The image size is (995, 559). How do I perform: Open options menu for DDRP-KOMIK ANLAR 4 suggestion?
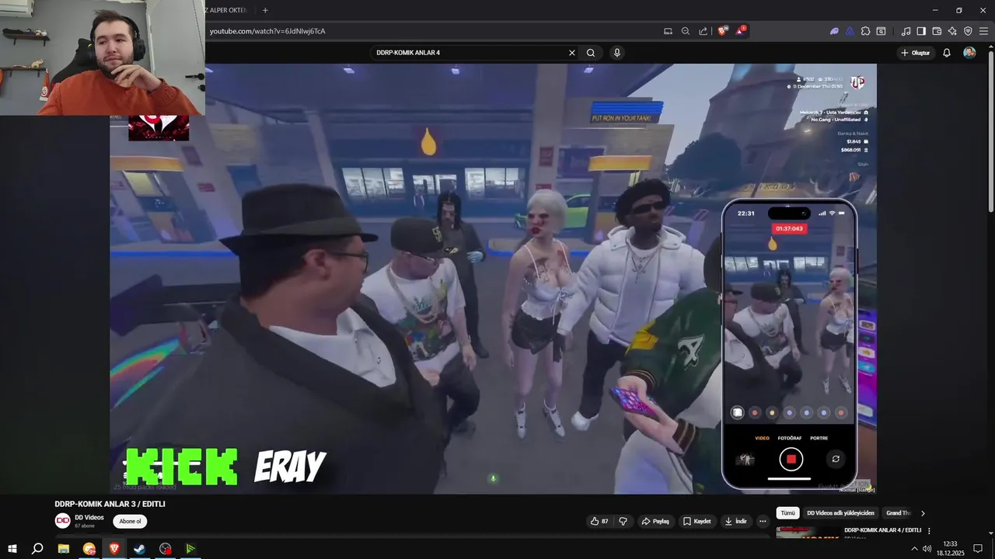tap(929, 531)
